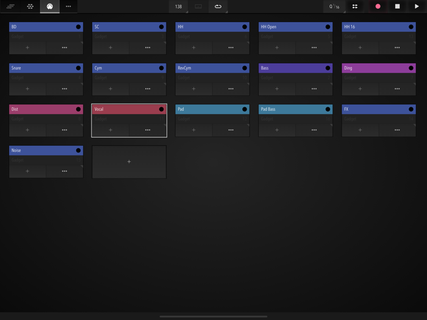Image resolution: width=427 pixels, height=320 pixels.
Task: Add a device on the Snare card
Action: point(27,89)
